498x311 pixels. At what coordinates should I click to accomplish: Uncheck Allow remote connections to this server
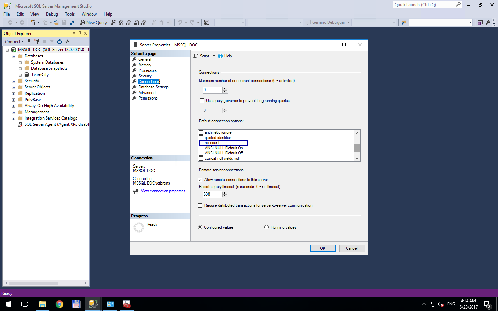[200, 180]
